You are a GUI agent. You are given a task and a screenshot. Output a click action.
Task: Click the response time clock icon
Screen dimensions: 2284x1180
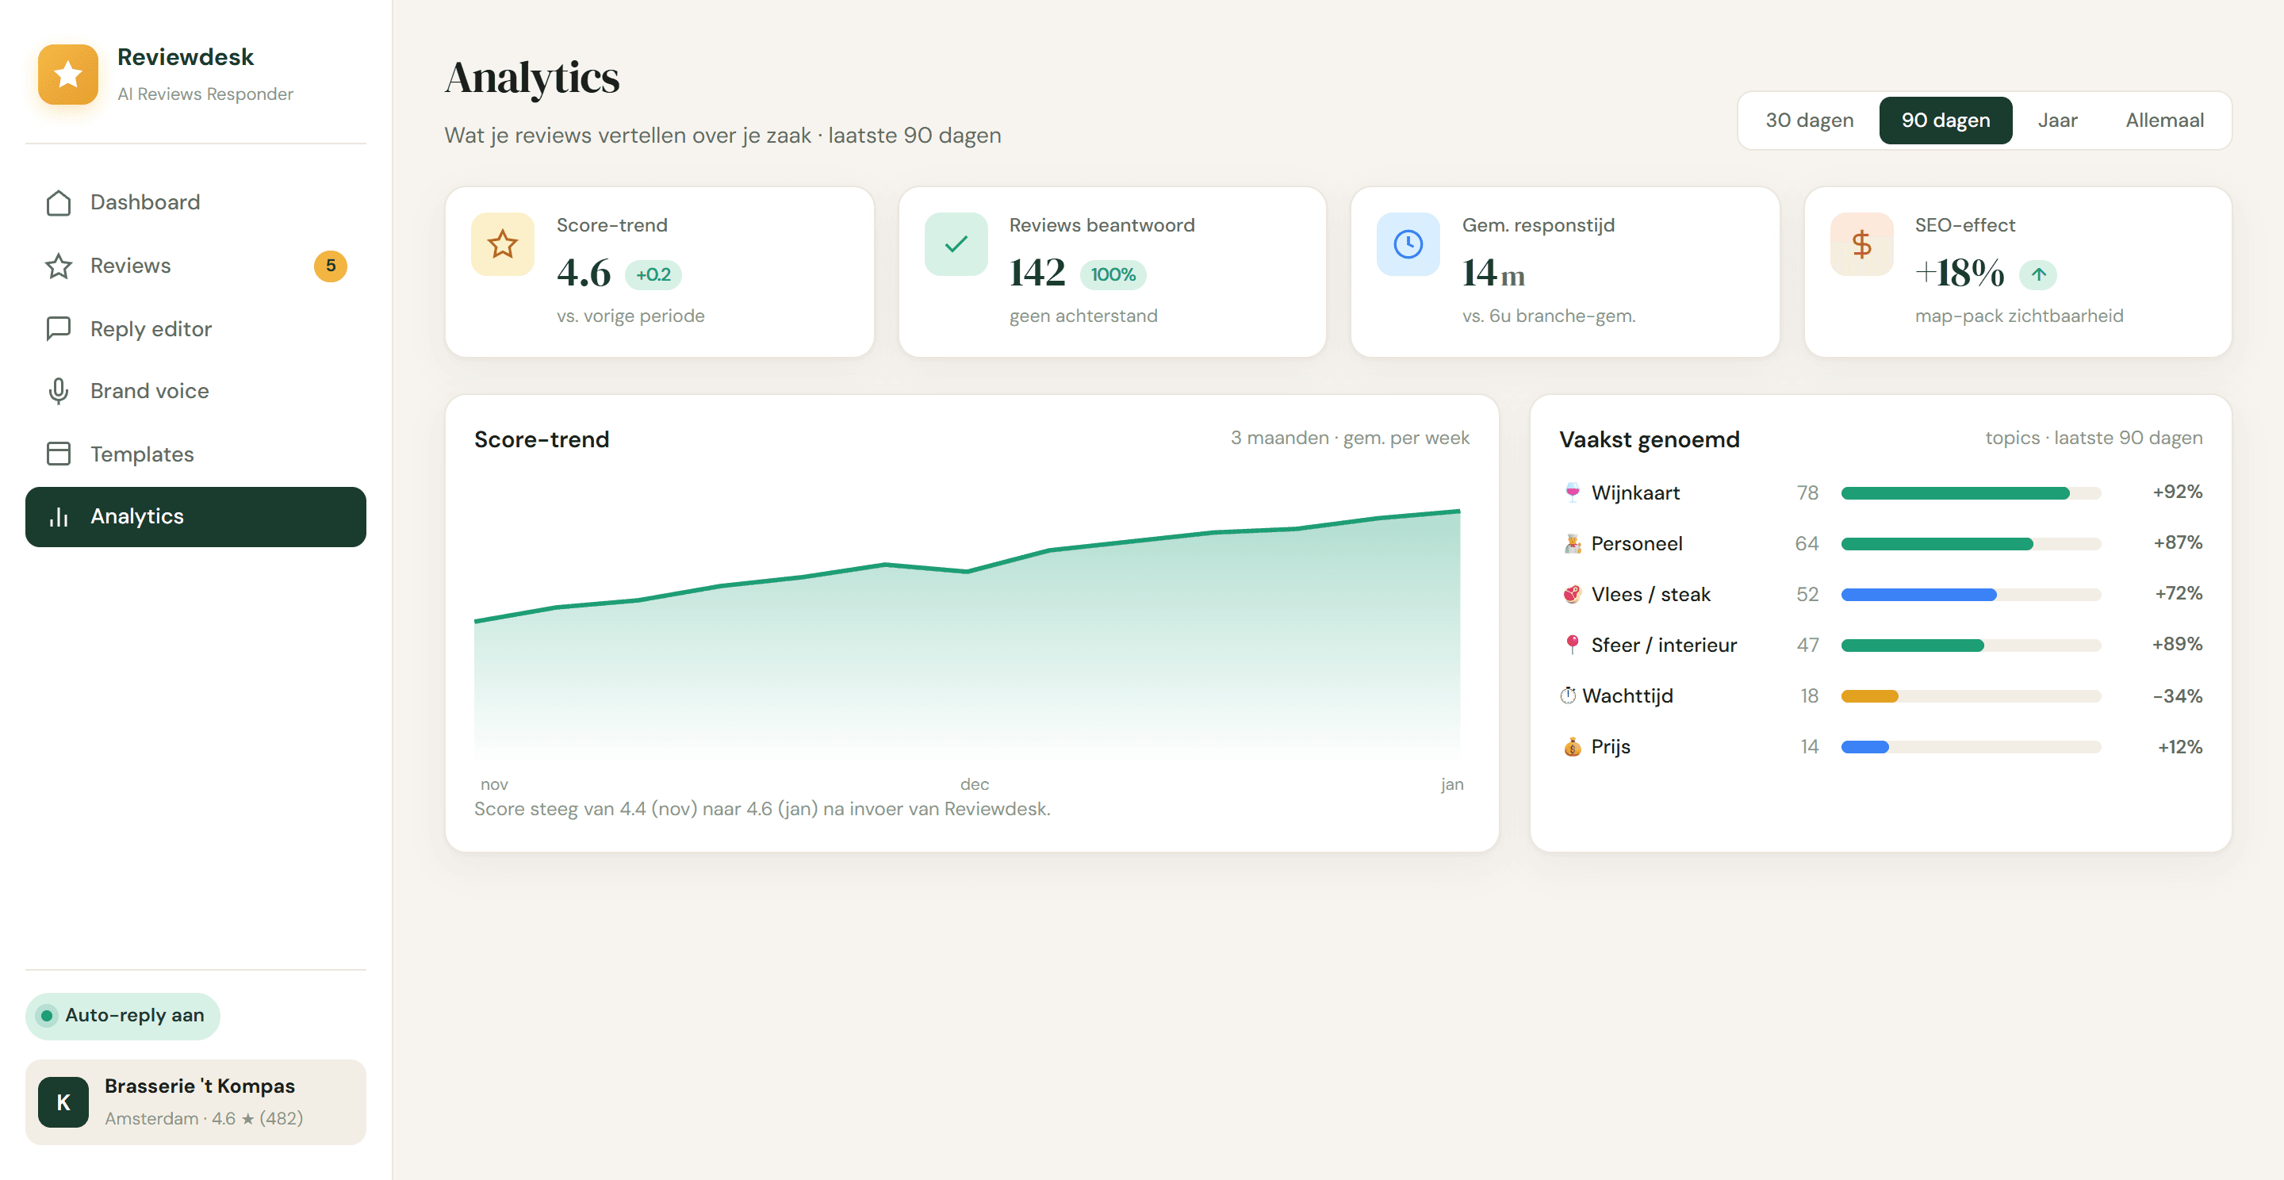pos(1408,243)
